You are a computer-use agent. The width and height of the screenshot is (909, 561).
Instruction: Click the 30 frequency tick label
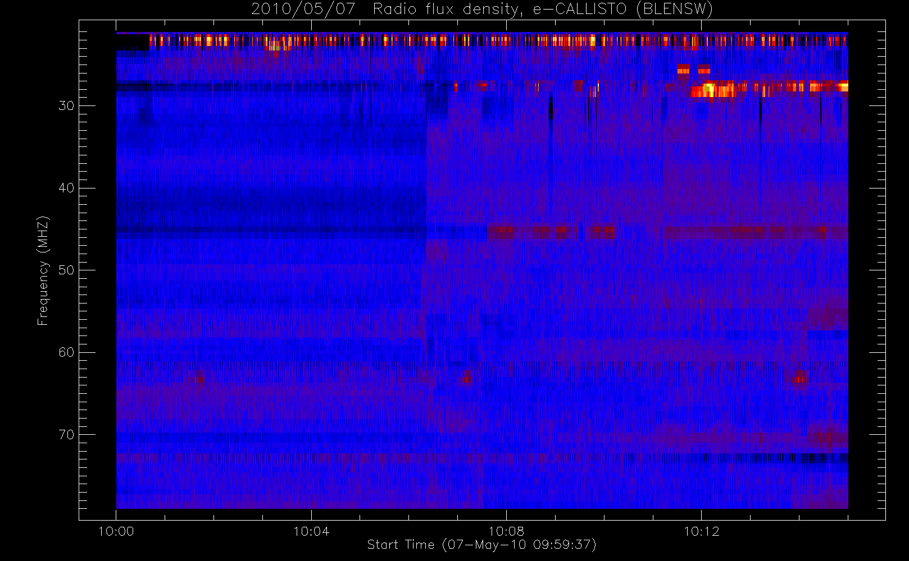(66, 105)
